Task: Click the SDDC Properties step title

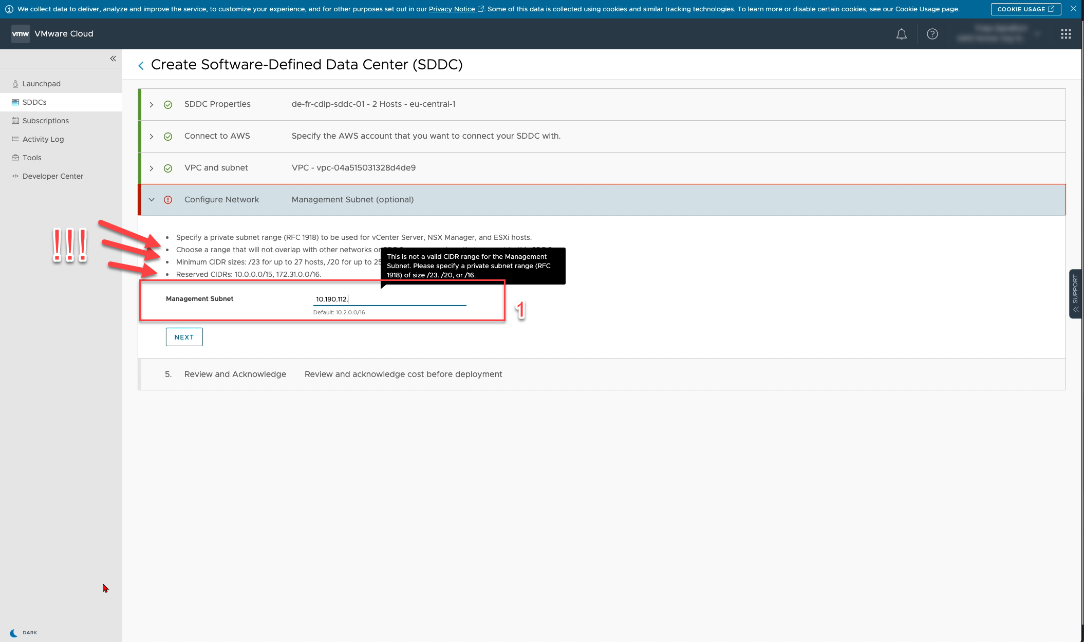Action: pyautogui.click(x=217, y=104)
